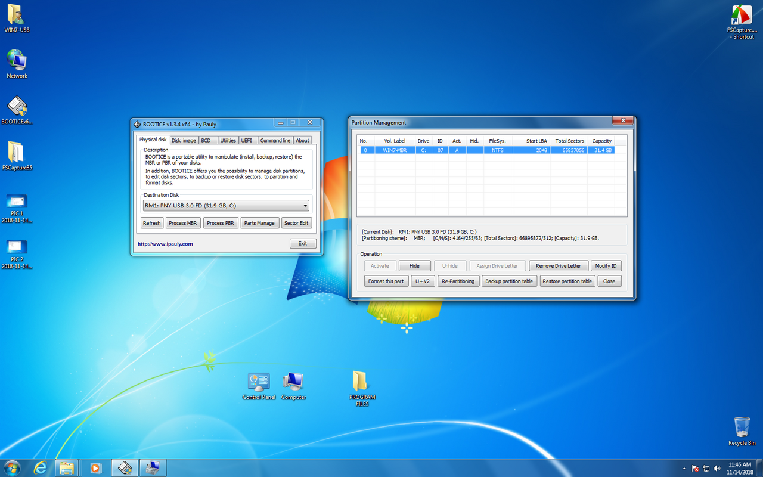Open the PROGRAM FILES folder
The width and height of the screenshot is (763, 477).
click(362, 389)
